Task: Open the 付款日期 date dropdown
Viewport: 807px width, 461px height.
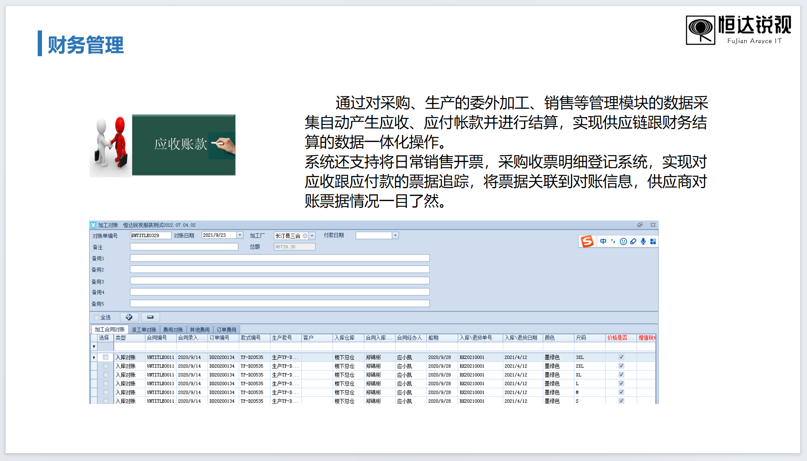Action: point(395,235)
